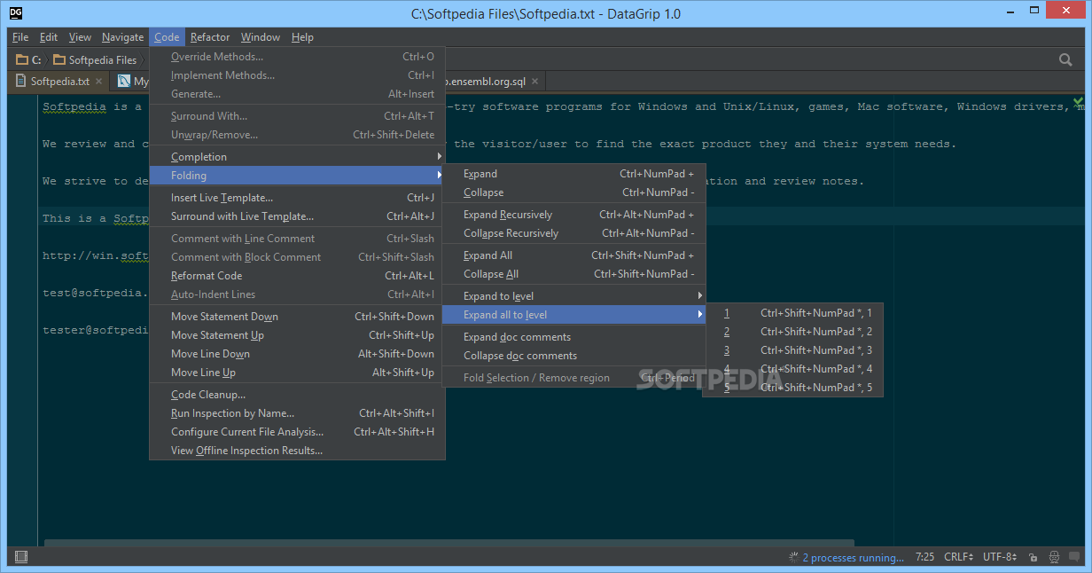Select Expand All
This screenshot has height=573, width=1092.
573,255
